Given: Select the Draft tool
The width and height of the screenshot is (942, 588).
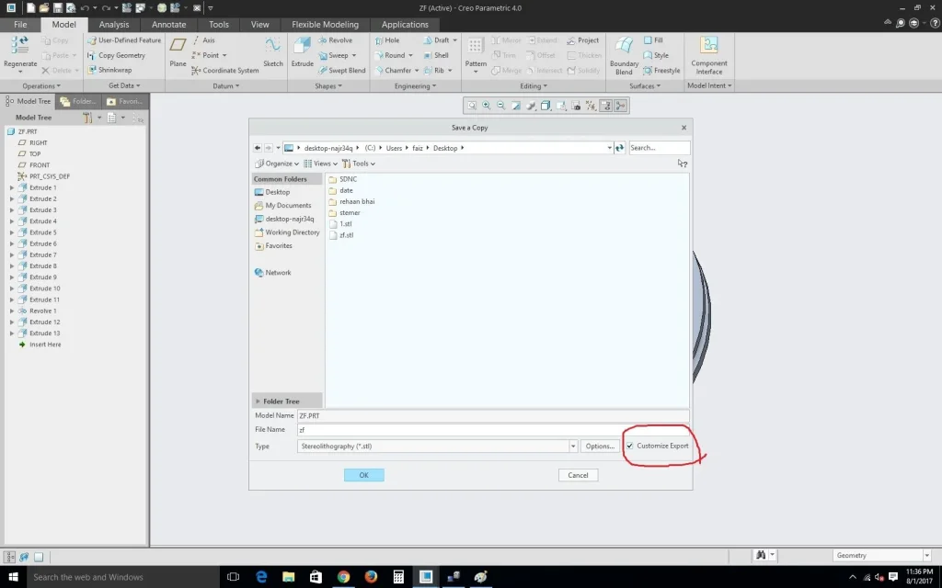Looking at the screenshot, I should tap(437, 40).
